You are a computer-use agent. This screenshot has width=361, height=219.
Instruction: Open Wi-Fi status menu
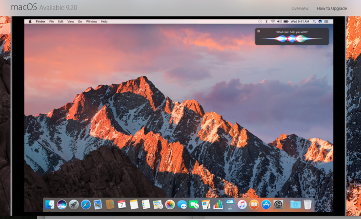(273, 21)
